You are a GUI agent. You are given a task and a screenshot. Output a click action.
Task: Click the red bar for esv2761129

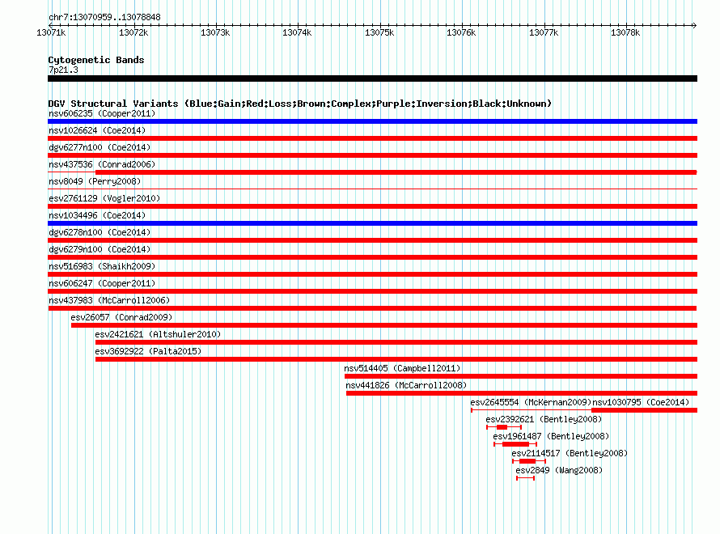(372, 206)
